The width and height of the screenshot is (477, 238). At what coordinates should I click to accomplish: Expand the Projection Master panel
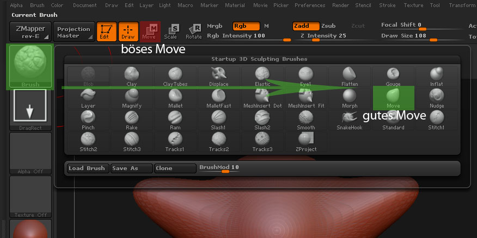tap(74, 32)
